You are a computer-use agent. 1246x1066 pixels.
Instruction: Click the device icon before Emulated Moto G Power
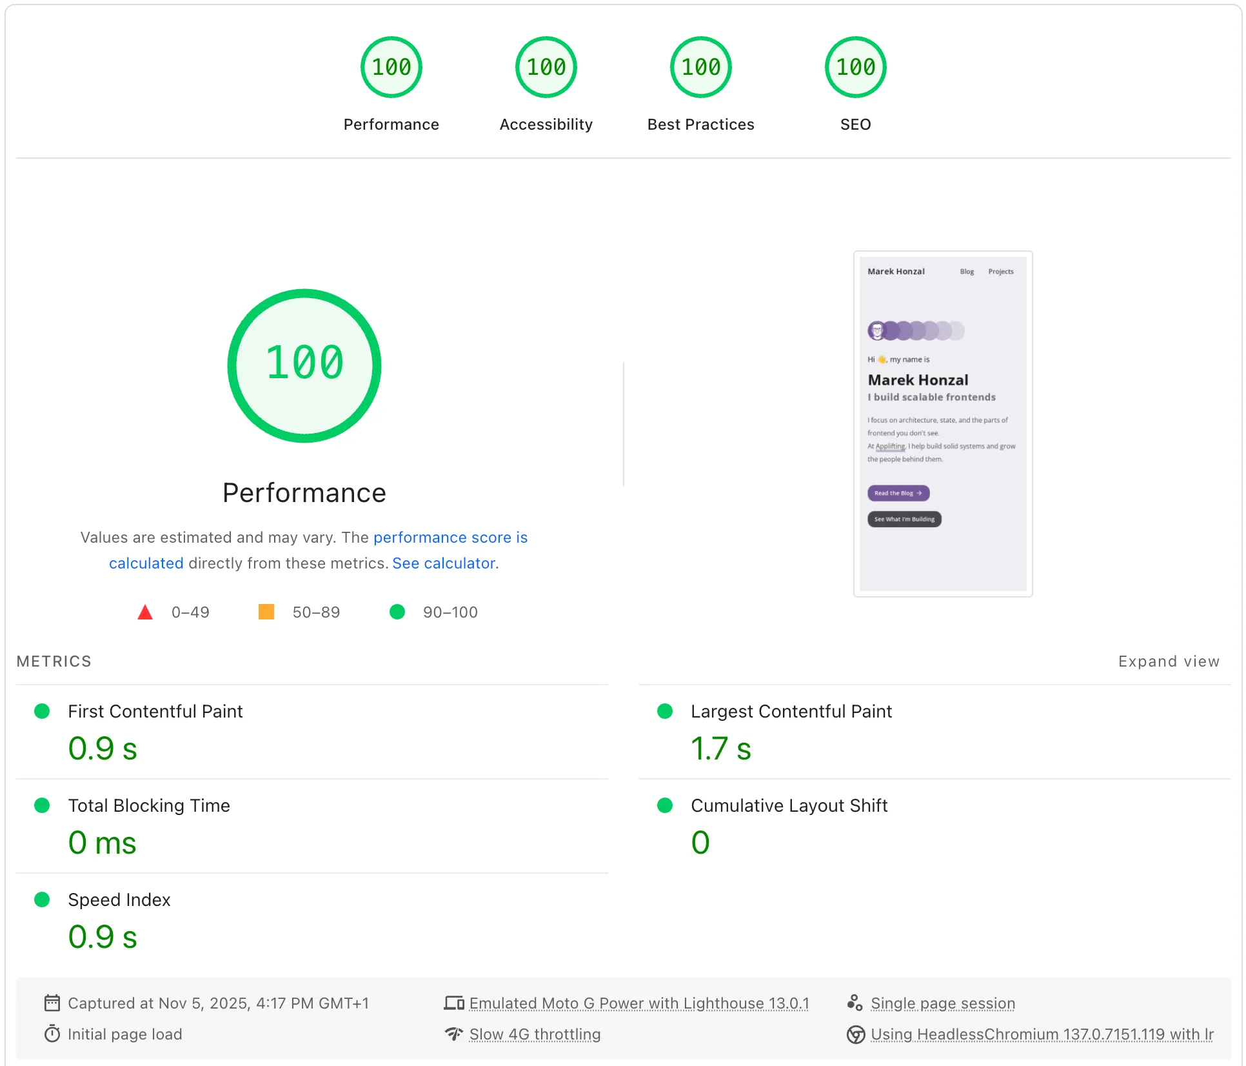[x=454, y=1003]
